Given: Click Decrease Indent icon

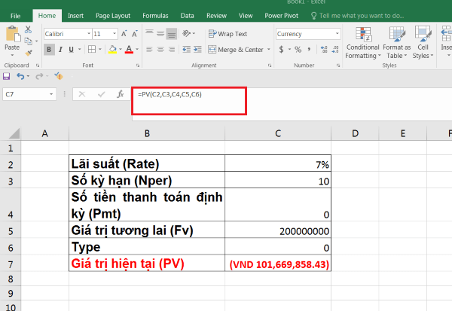Looking at the screenshot, I should click(x=187, y=50).
